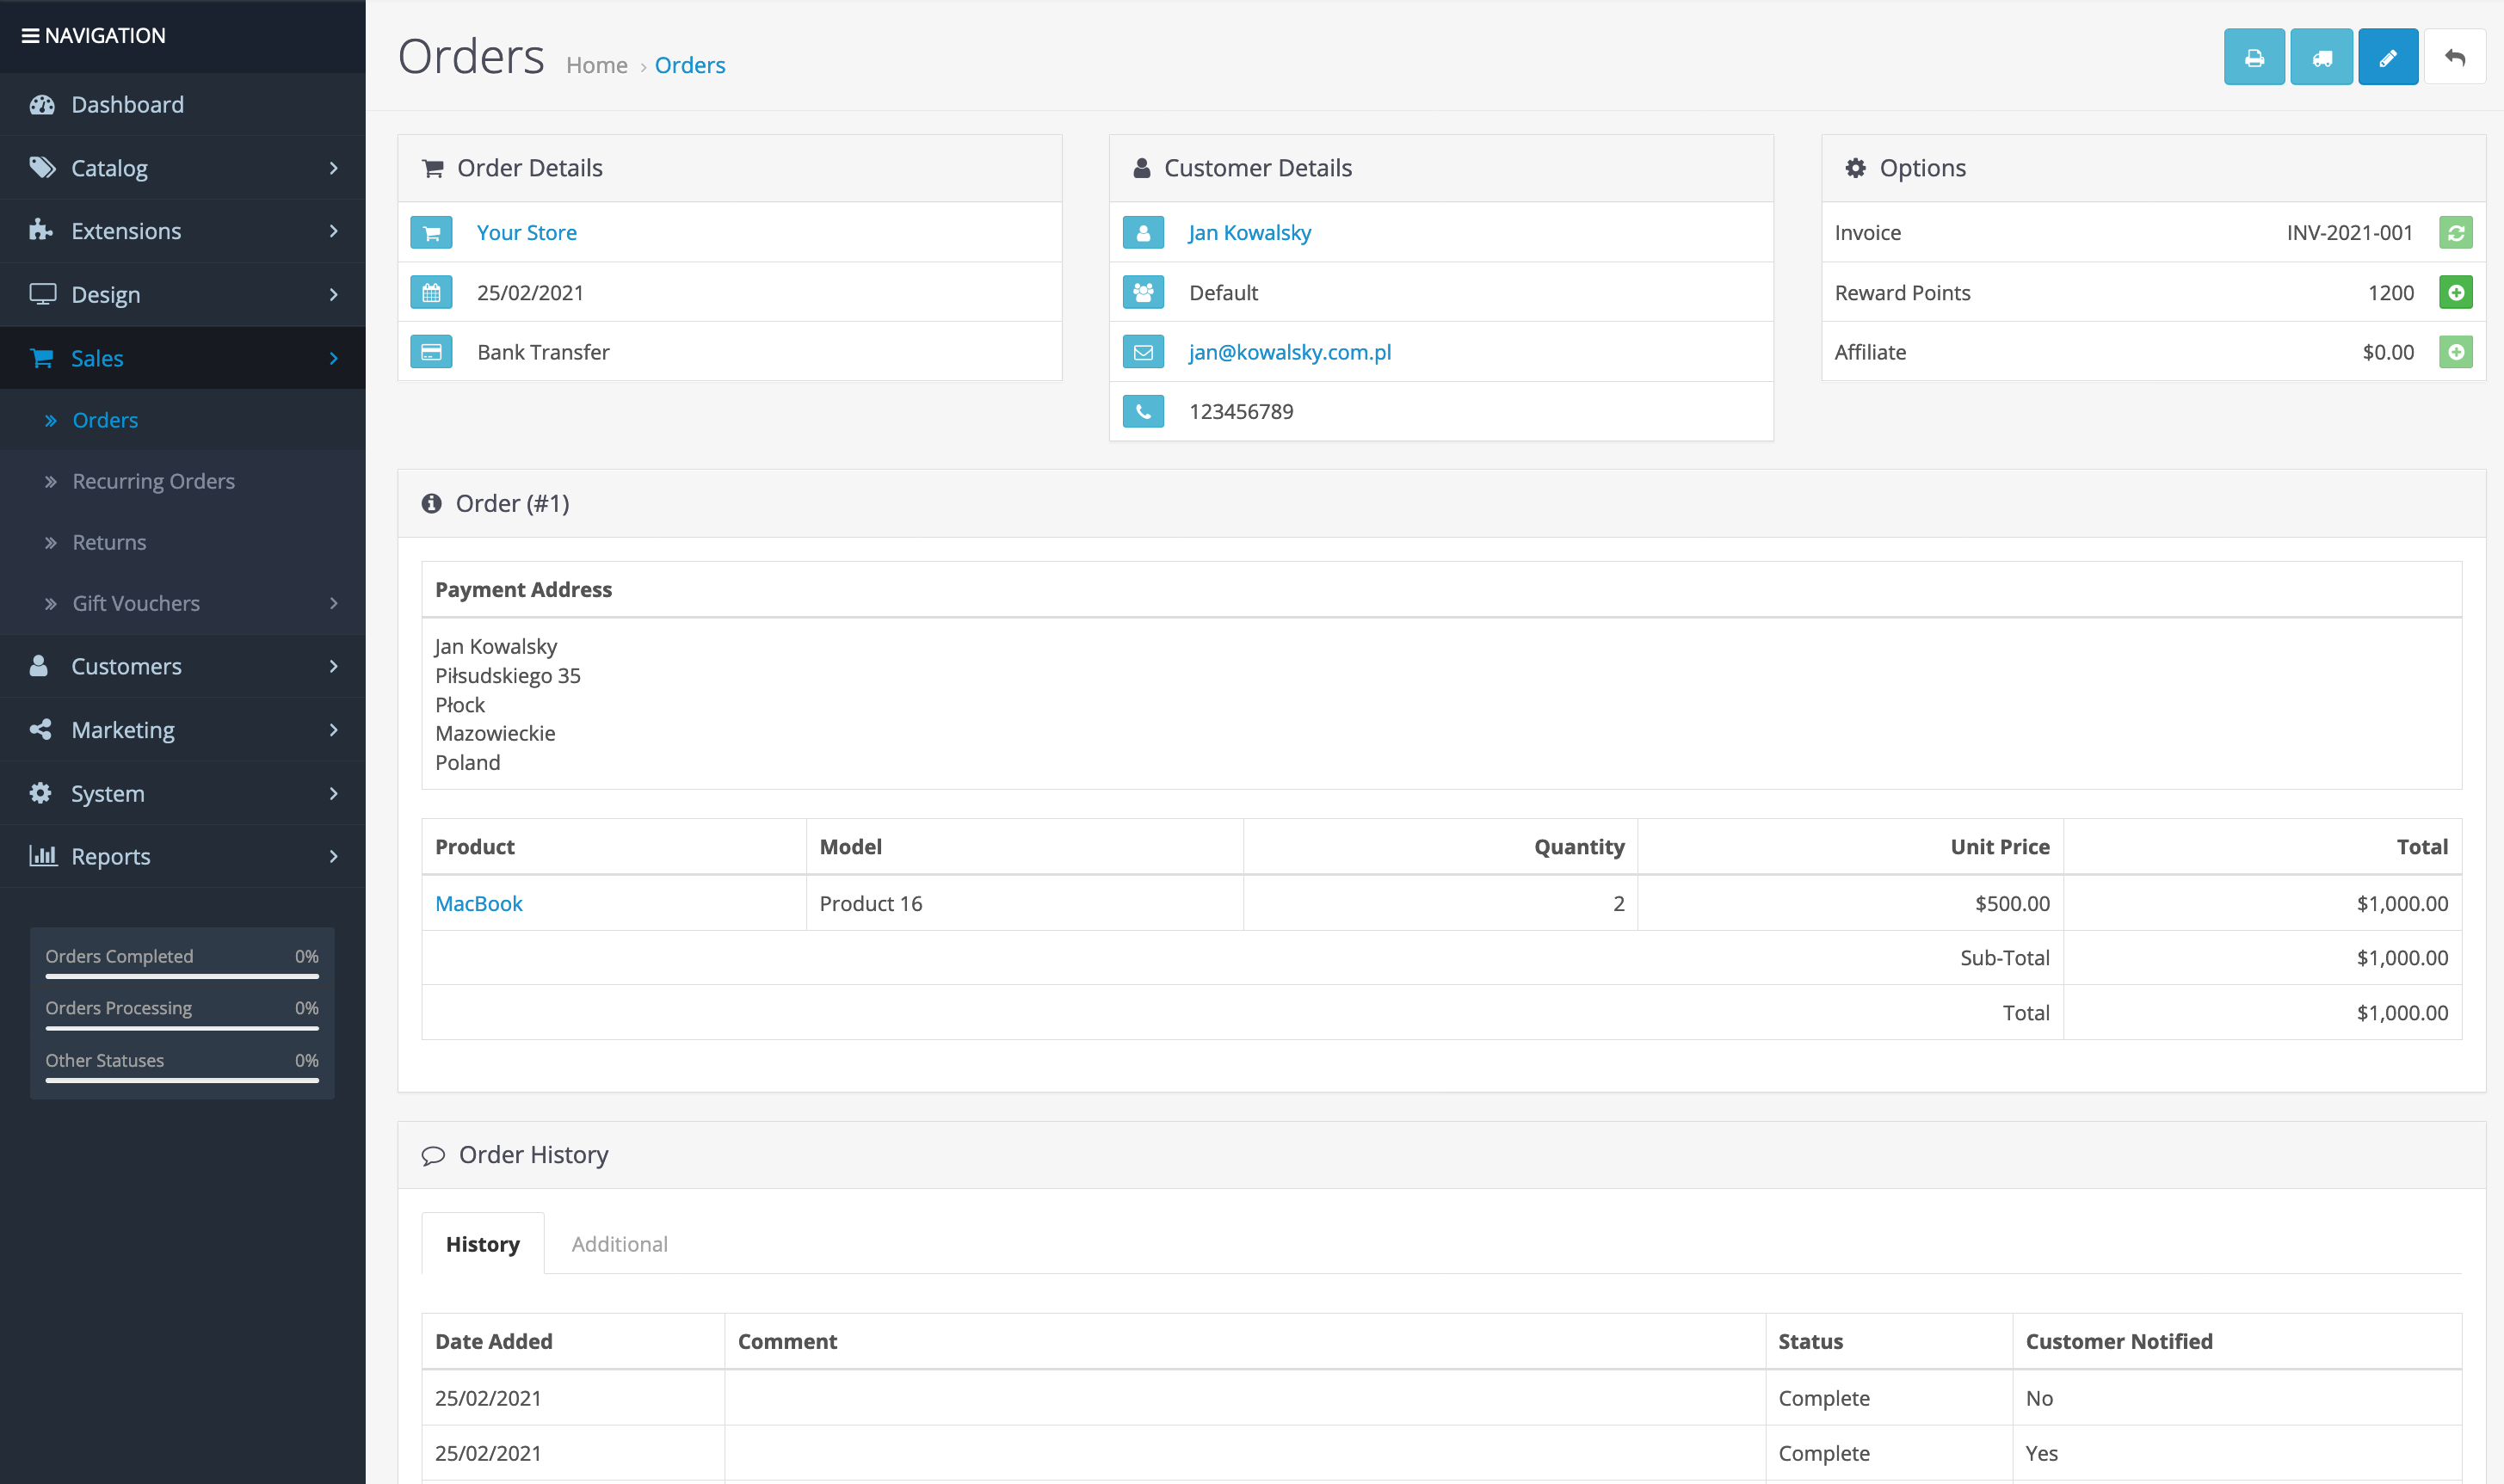The width and height of the screenshot is (2504, 1484).
Task: Click the Customers person icon in sidebar
Action: click(39, 666)
